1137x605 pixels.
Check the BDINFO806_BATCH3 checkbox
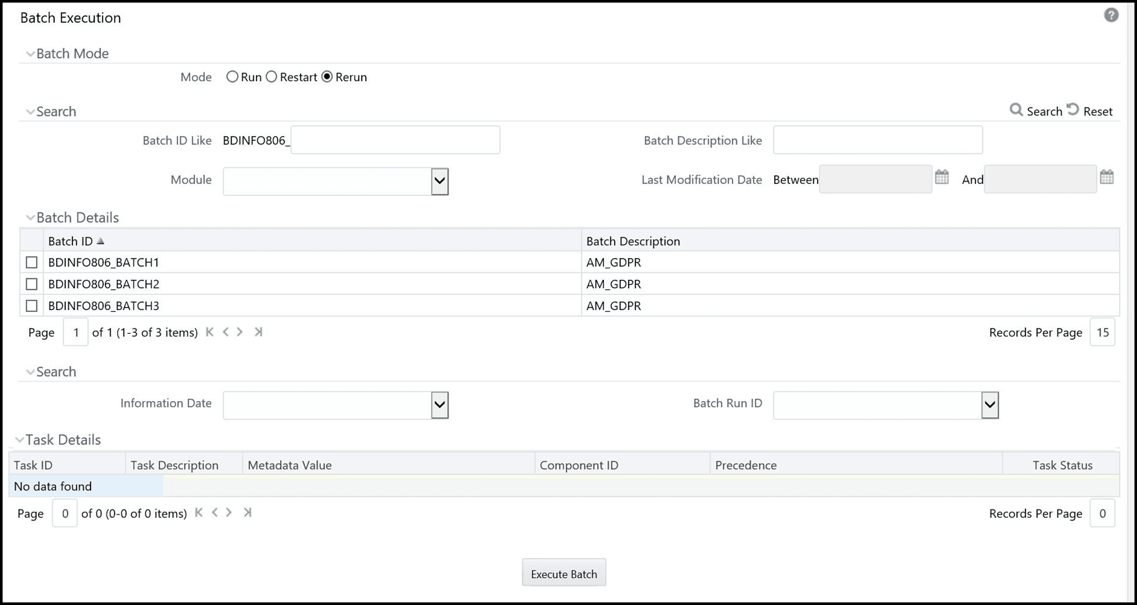[x=32, y=306]
